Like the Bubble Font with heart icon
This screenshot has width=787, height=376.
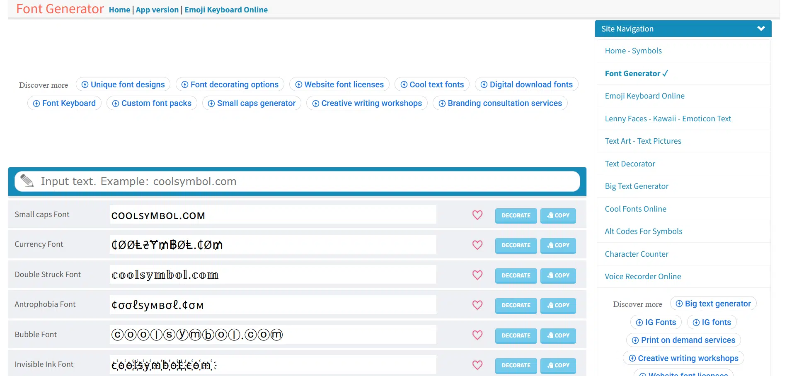[x=477, y=335]
